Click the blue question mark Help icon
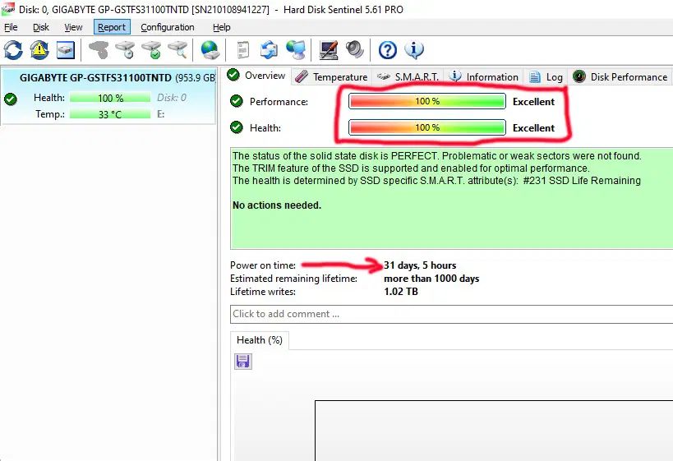 pyautogui.click(x=388, y=50)
